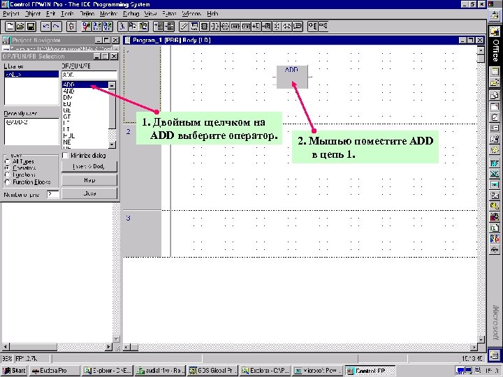Click the Paste clipboard icon
The image size is (503, 377).
143,27
